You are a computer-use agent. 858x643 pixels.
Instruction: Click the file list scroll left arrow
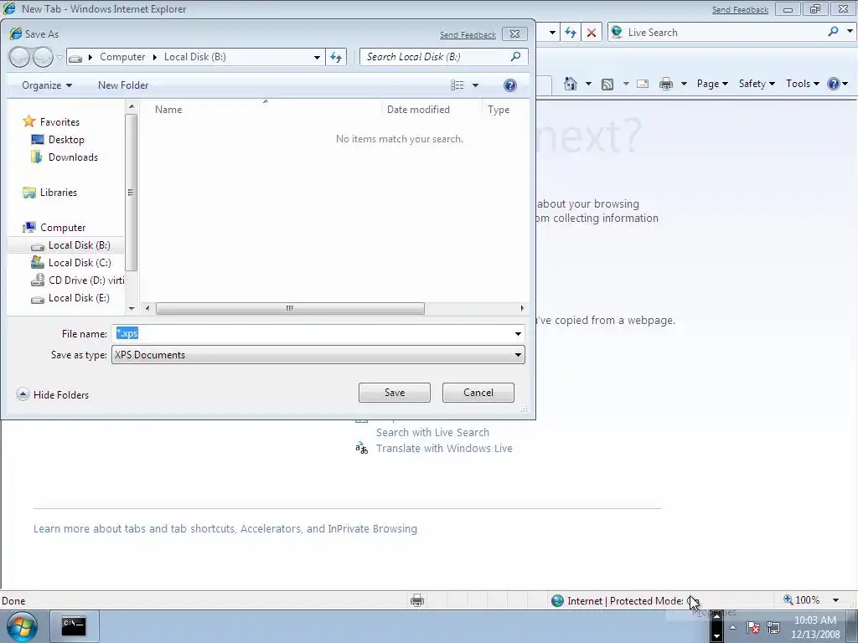147,308
